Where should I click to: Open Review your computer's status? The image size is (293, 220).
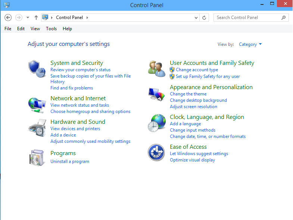(80, 70)
